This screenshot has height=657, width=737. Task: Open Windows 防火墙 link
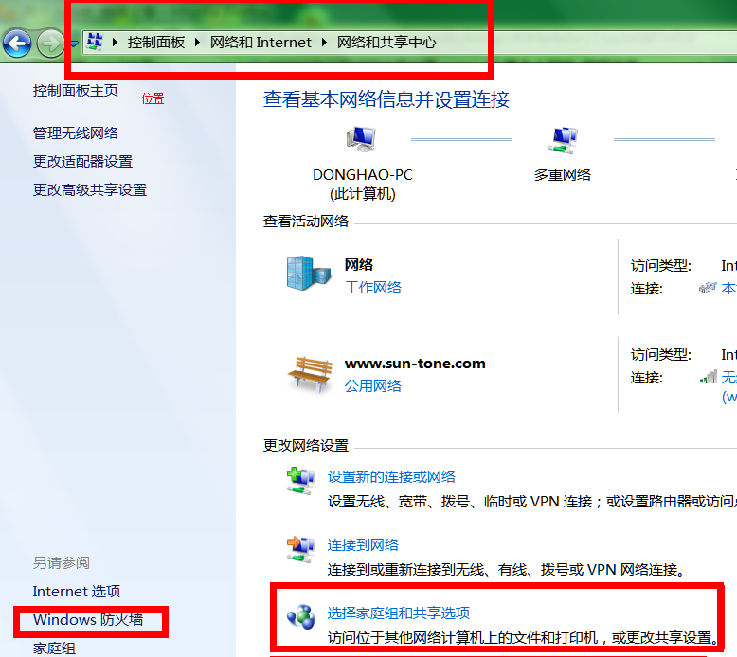click(88, 620)
